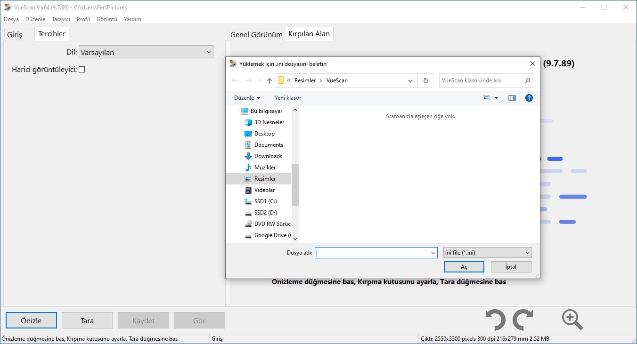Open the Profil menu

pyautogui.click(x=83, y=19)
